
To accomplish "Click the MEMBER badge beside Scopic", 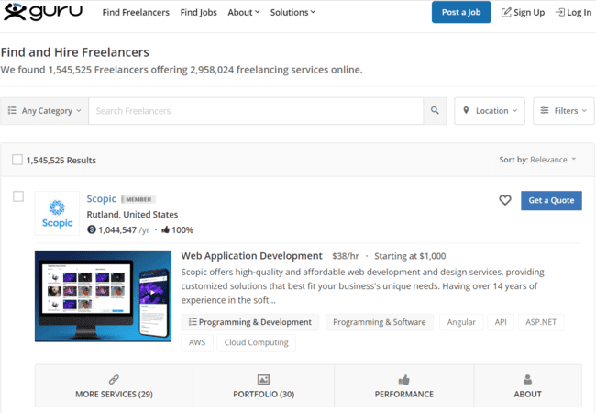I will [138, 199].
